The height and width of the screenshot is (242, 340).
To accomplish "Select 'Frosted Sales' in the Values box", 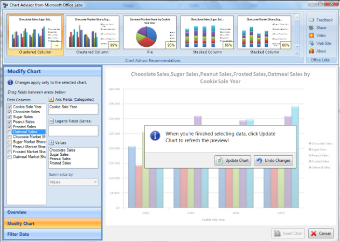I will pos(60,163).
